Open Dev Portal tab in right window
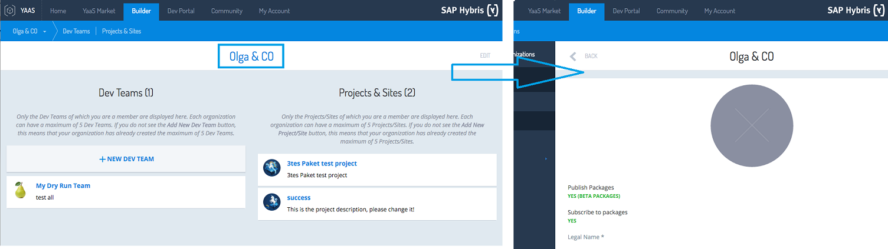Screen dimensions: 888x249 tap(627, 11)
